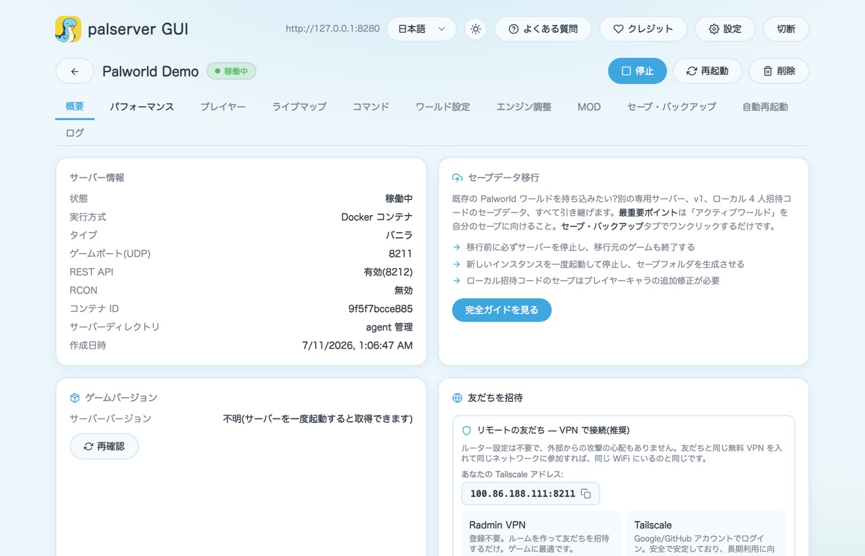Click the server version 不明 text
The width and height of the screenshot is (865, 556).
(x=318, y=419)
